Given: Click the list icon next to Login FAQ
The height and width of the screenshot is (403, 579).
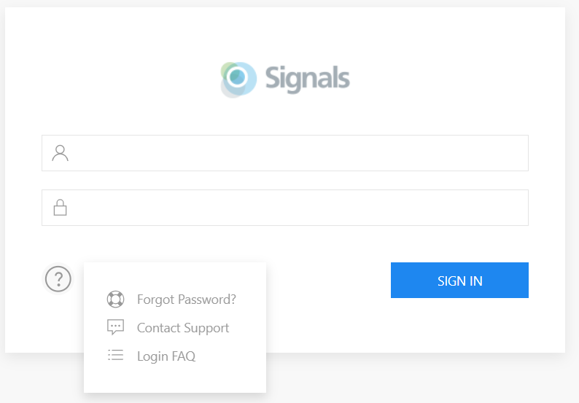Looking at the screenshot, I should click(115, 355).
